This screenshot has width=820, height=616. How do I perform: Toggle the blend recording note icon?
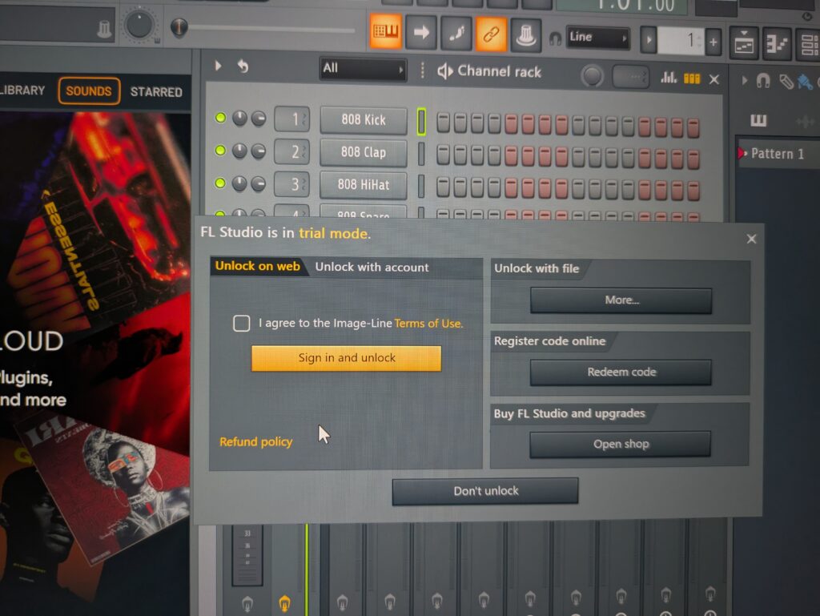pos(456,34)
